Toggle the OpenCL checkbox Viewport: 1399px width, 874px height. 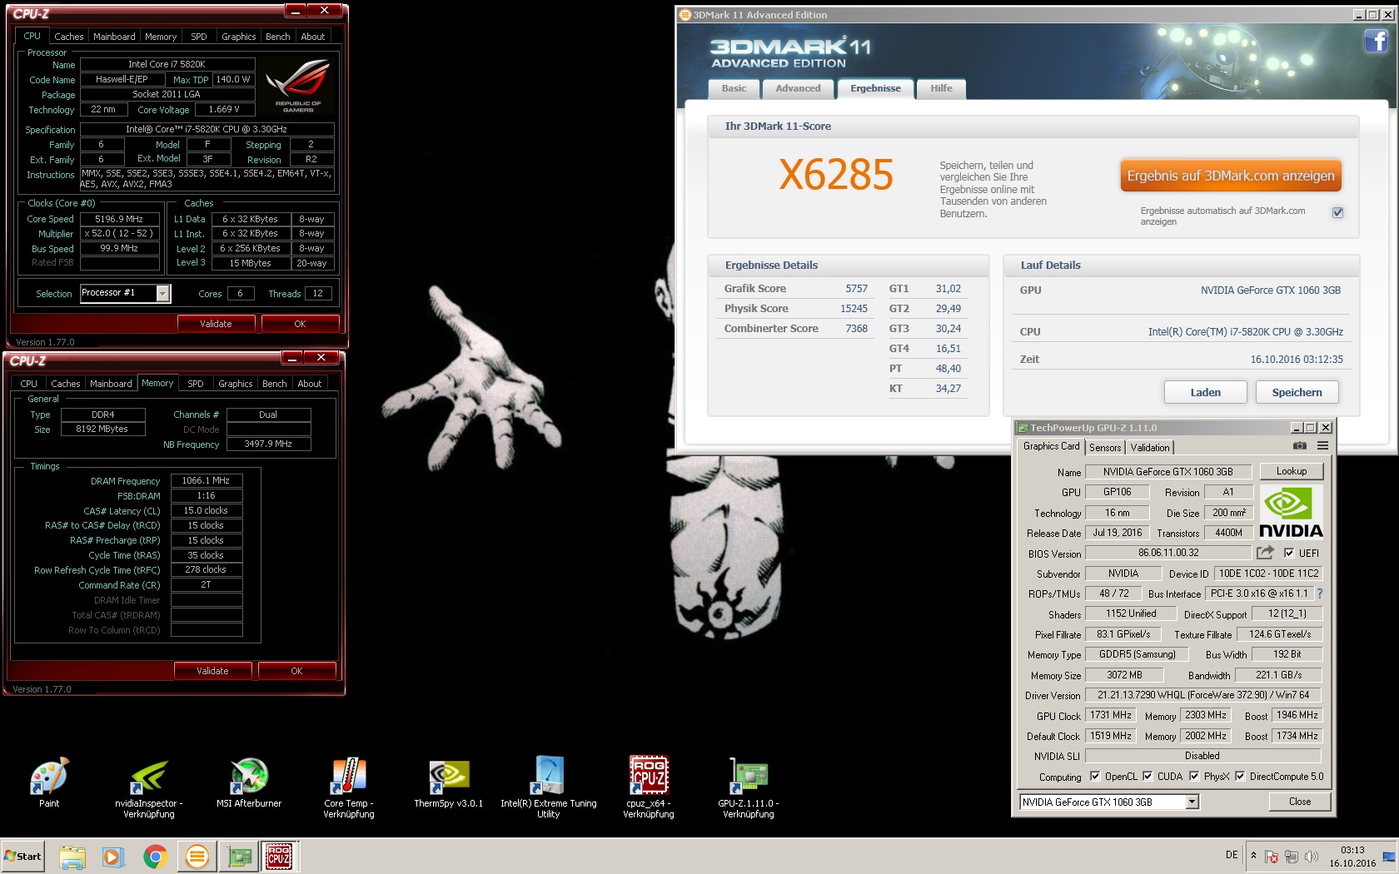coord(1095,776)
